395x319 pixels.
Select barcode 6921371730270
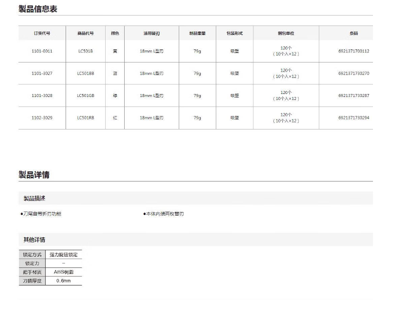point(353,73)
